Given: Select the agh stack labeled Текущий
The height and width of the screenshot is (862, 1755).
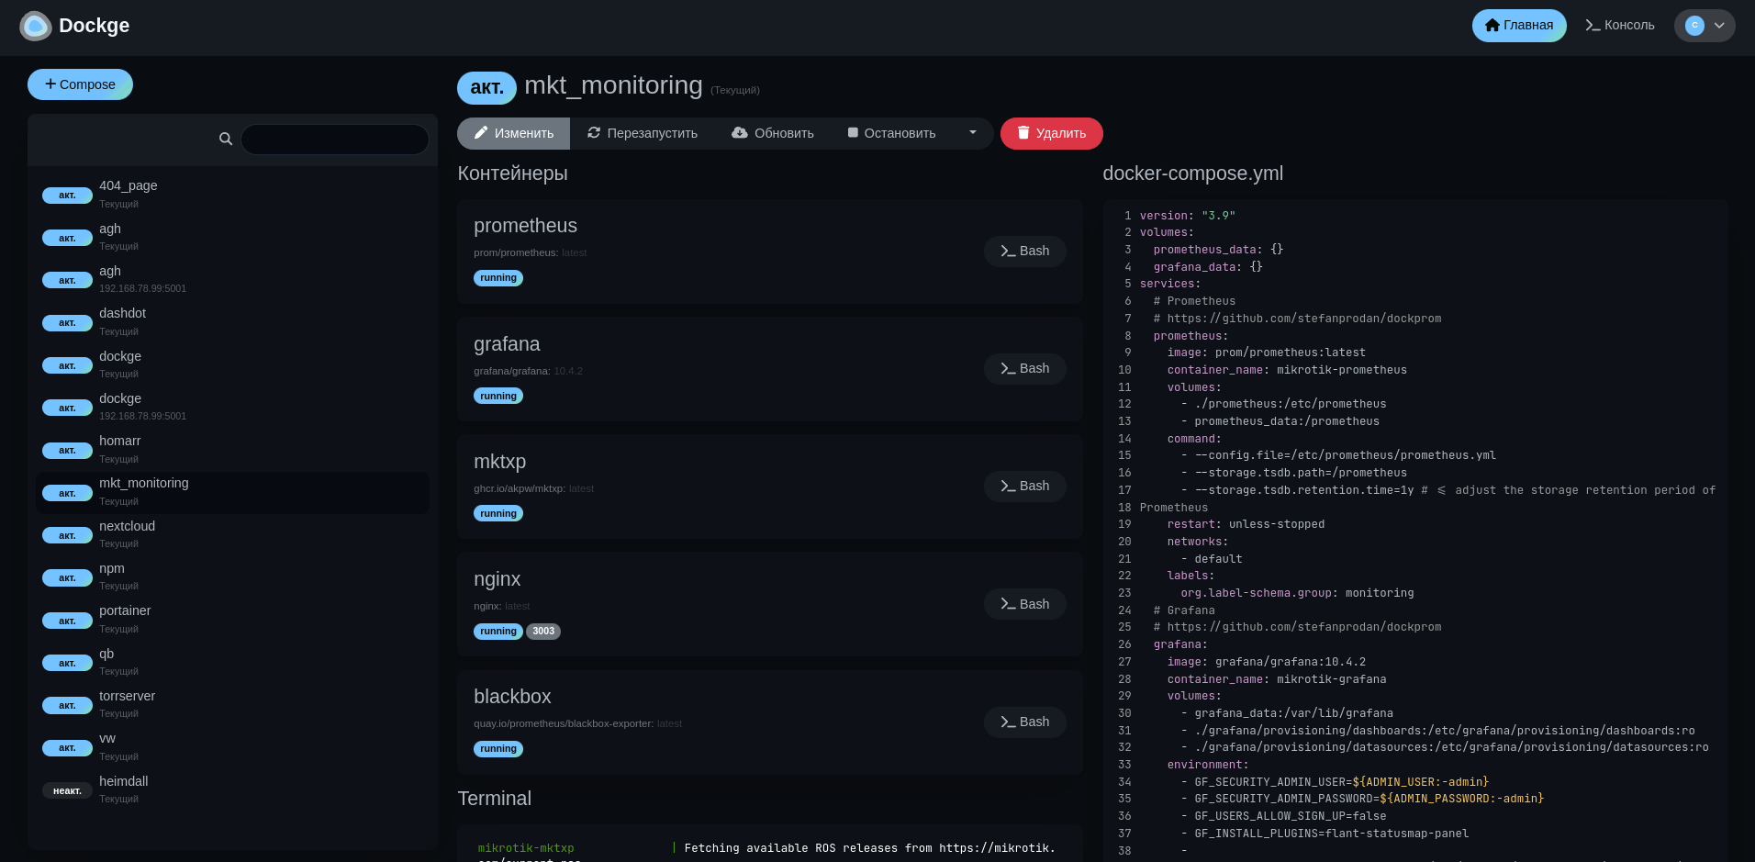Looking at the screenshot, I should pos(232,237).
